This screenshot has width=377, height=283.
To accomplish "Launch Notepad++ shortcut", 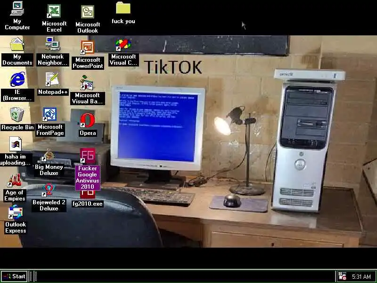I will tap(52, 79).
